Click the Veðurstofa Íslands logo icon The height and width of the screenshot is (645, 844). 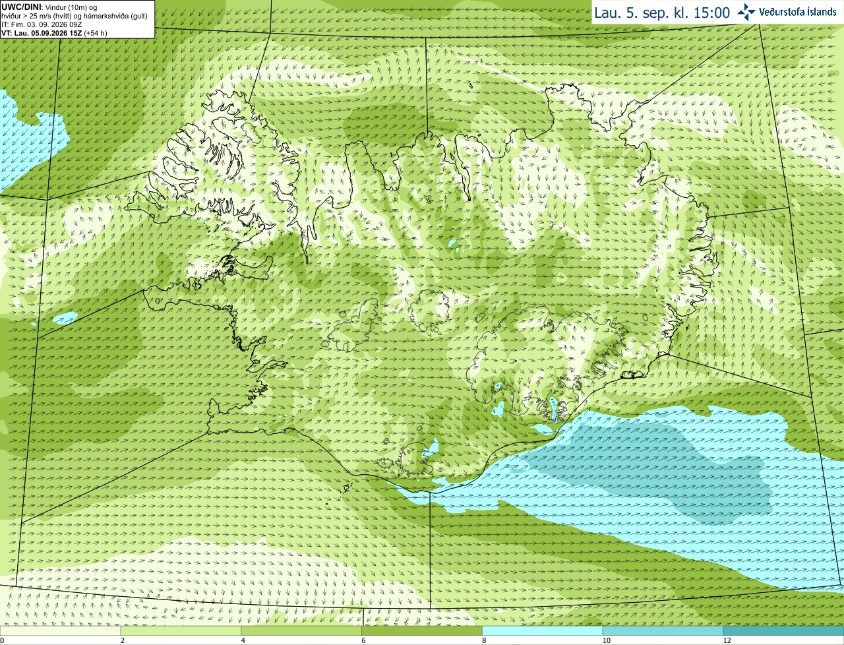(x=746, y=12)
